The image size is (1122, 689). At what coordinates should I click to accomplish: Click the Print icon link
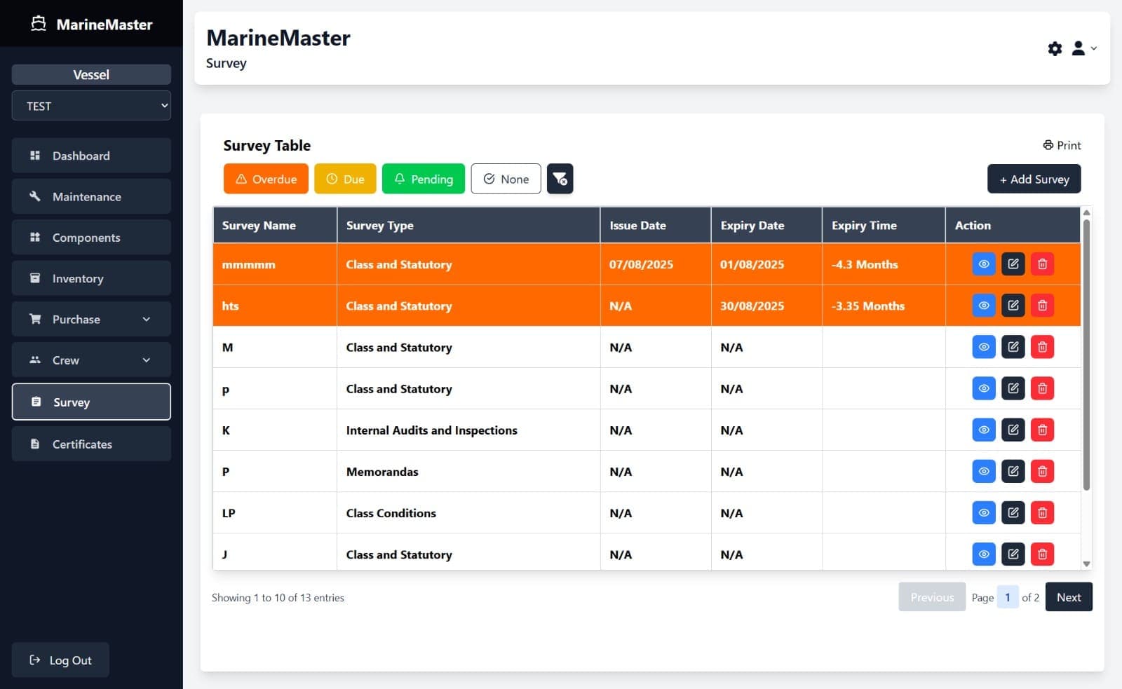pyautogui.click(x=1062, y=145)
